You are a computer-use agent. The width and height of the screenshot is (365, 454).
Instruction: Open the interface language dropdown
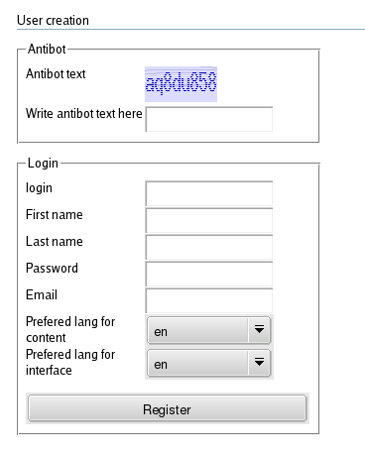pos(209,363)
